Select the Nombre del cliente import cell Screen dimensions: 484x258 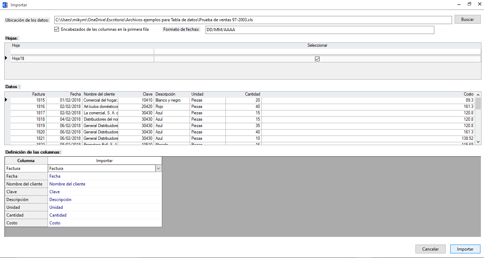[104, 184]
